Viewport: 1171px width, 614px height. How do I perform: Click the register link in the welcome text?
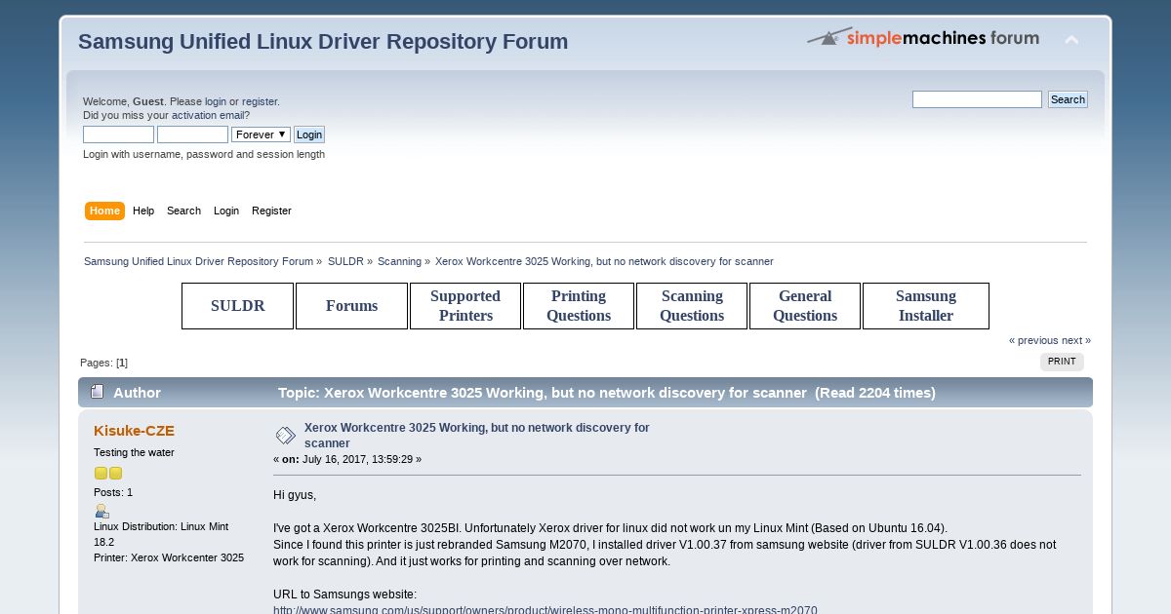tap(260, 101)
